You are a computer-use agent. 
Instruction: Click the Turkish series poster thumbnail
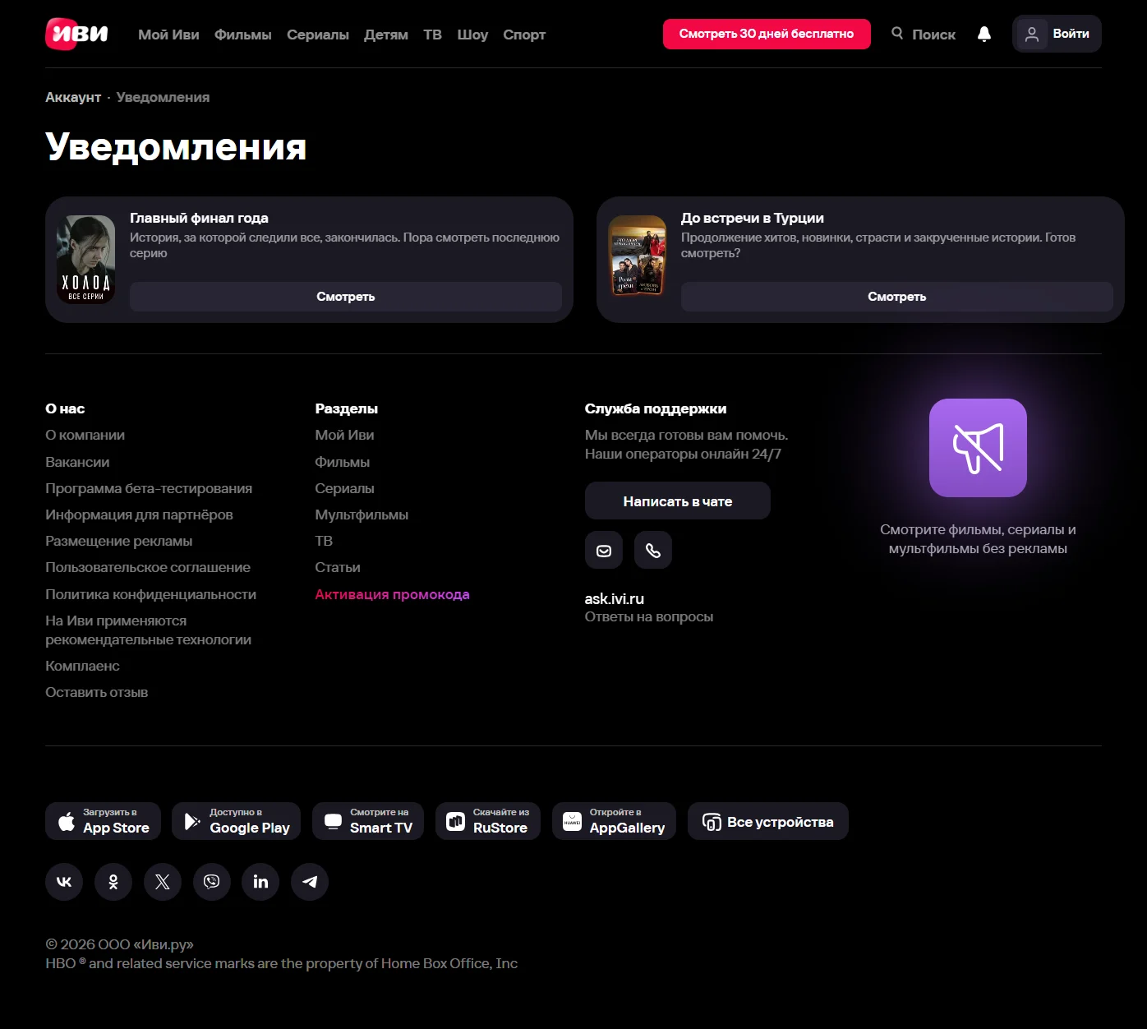click(638, 256)
